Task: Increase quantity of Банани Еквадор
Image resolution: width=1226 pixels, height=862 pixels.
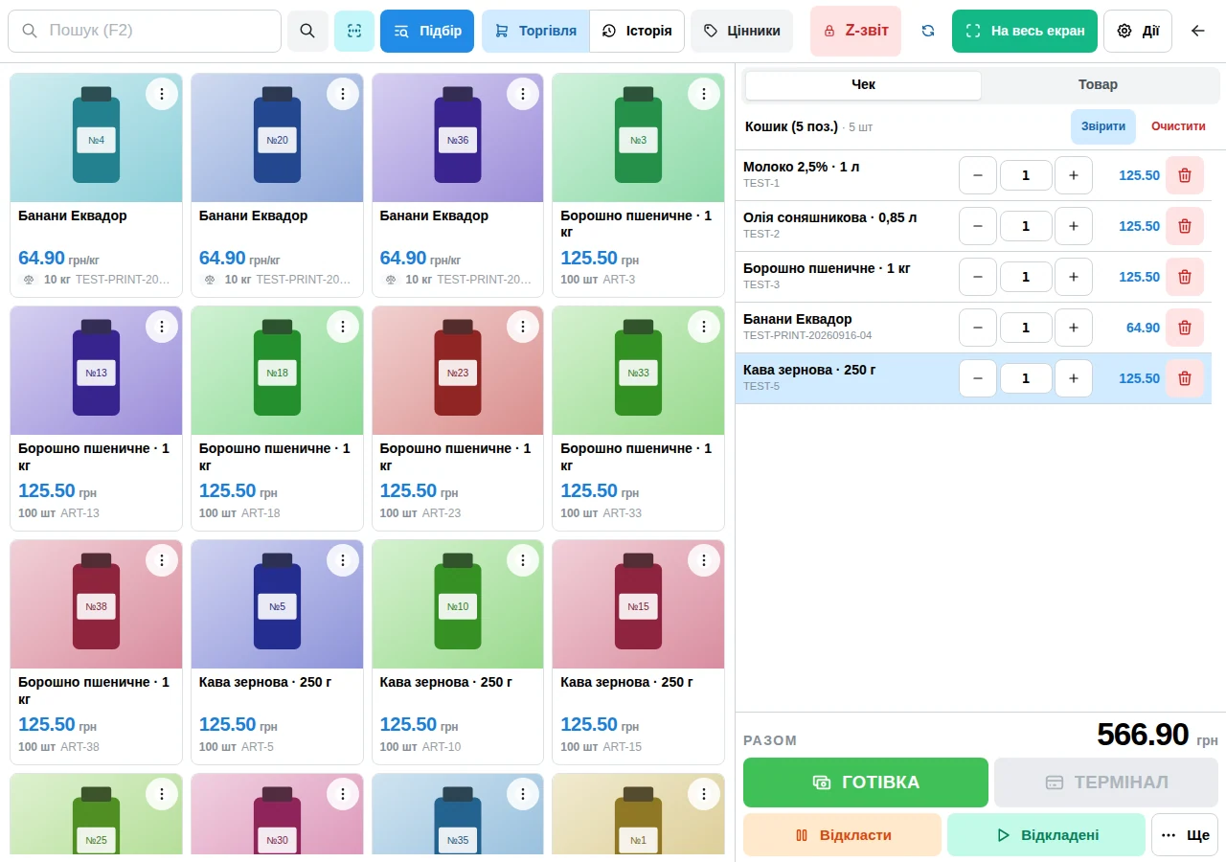Action: click(1074, 328)
